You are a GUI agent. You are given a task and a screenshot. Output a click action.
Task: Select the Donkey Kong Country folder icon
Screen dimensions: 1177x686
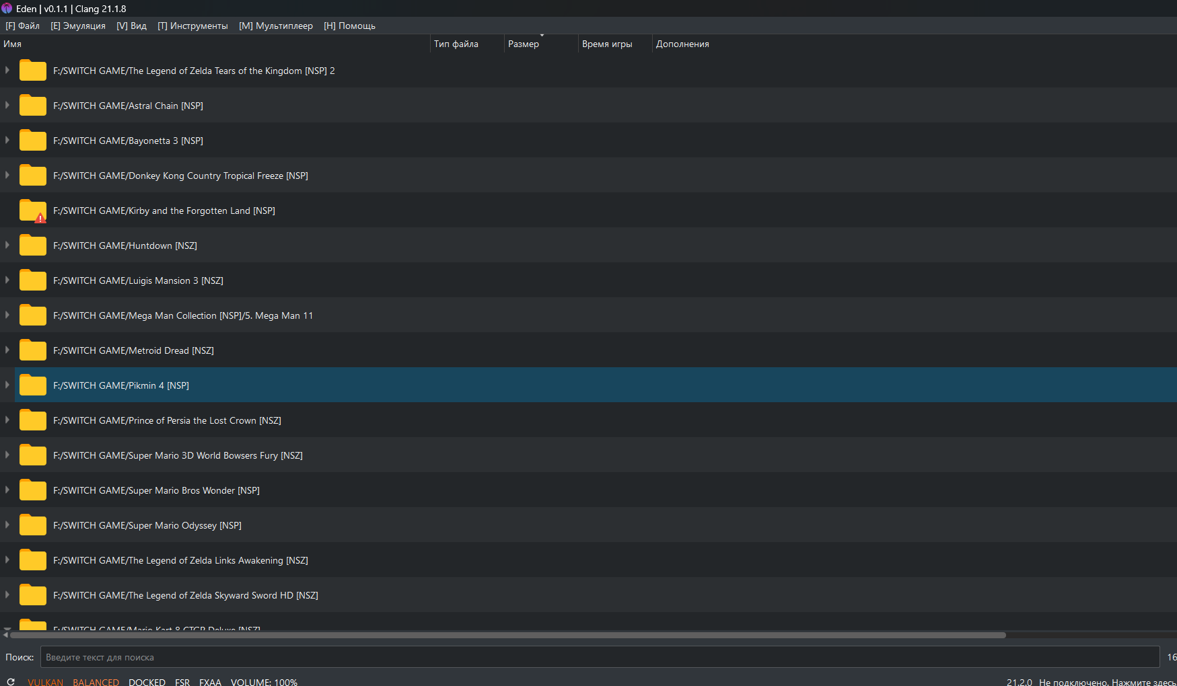[x=32, y=176]
